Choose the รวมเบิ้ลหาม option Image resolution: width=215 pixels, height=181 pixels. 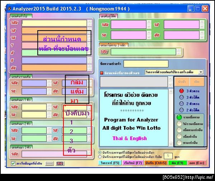click(x=179, y=117)
